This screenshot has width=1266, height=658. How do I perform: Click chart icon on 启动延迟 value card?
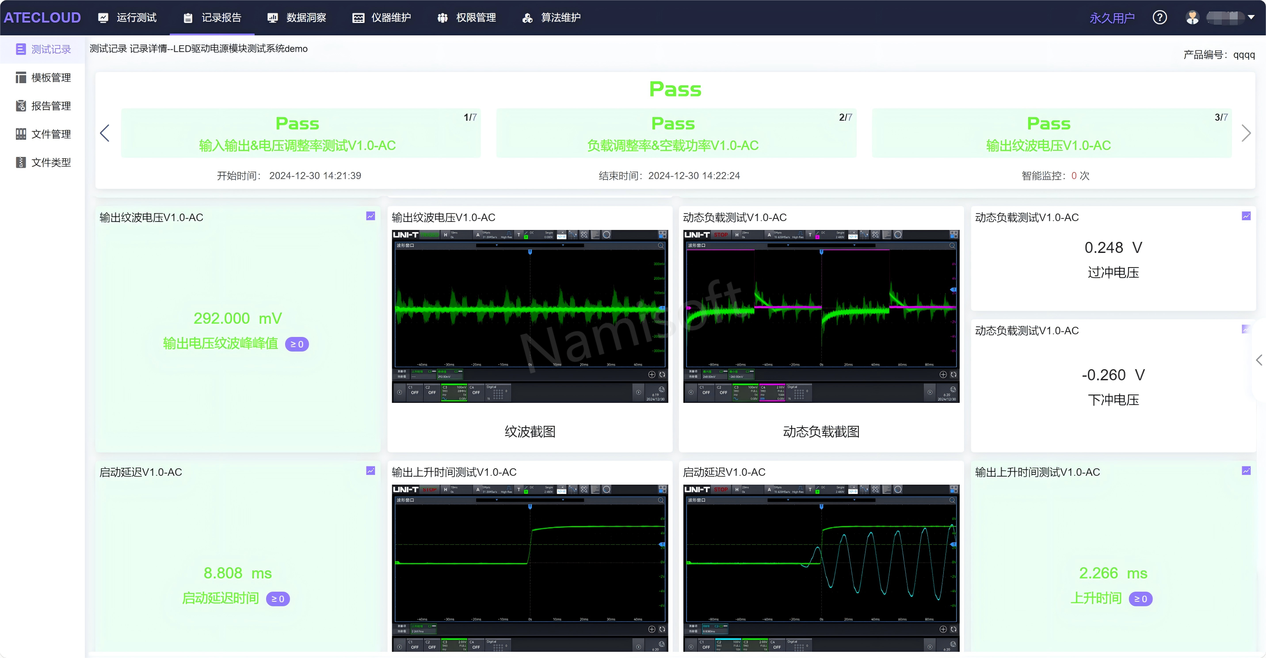[370, 471]
